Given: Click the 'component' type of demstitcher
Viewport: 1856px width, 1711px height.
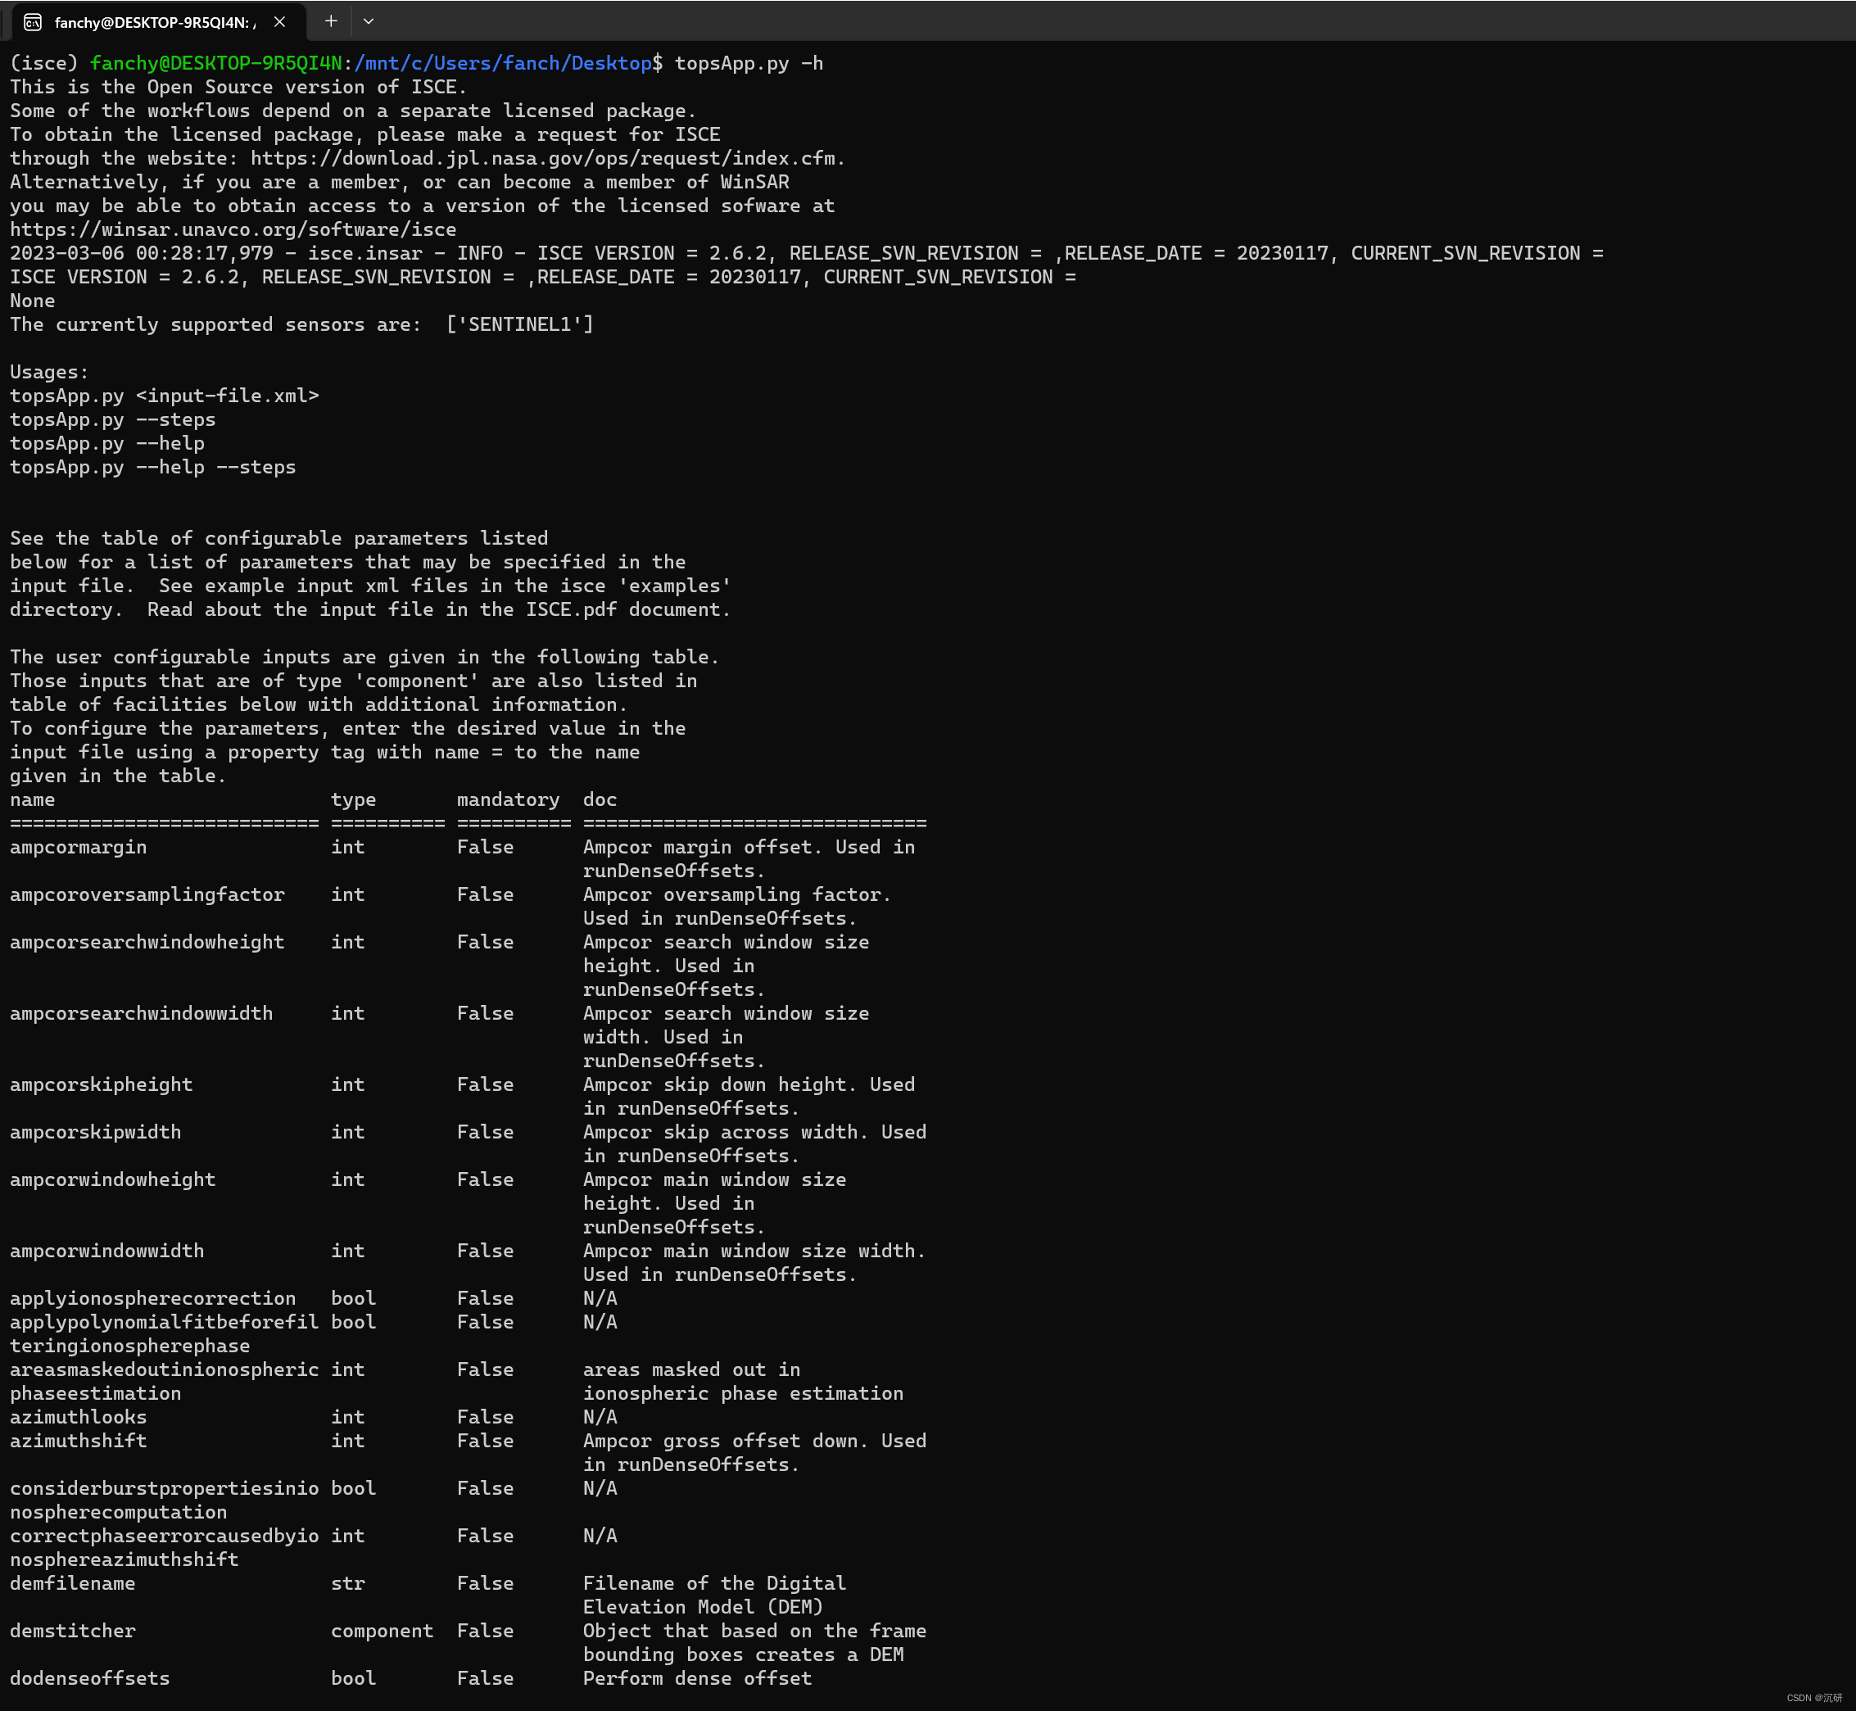Looking at the screenshot, I should pos(383,1631).
